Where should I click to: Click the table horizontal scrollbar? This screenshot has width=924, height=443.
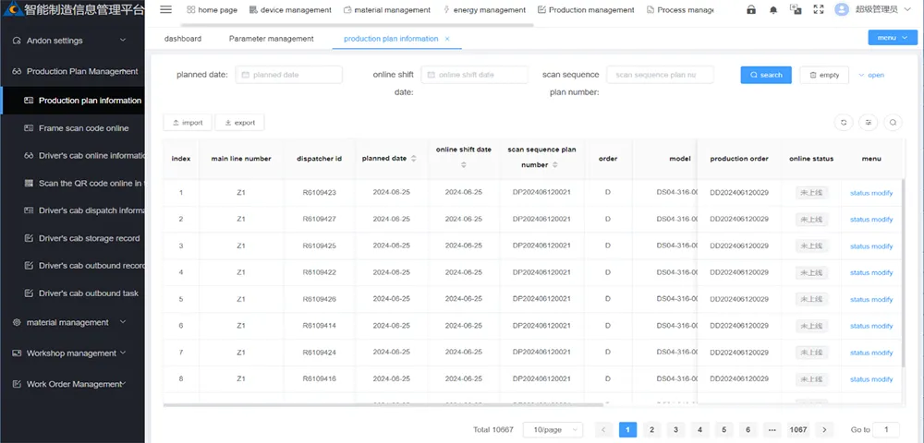pos(383,405)
